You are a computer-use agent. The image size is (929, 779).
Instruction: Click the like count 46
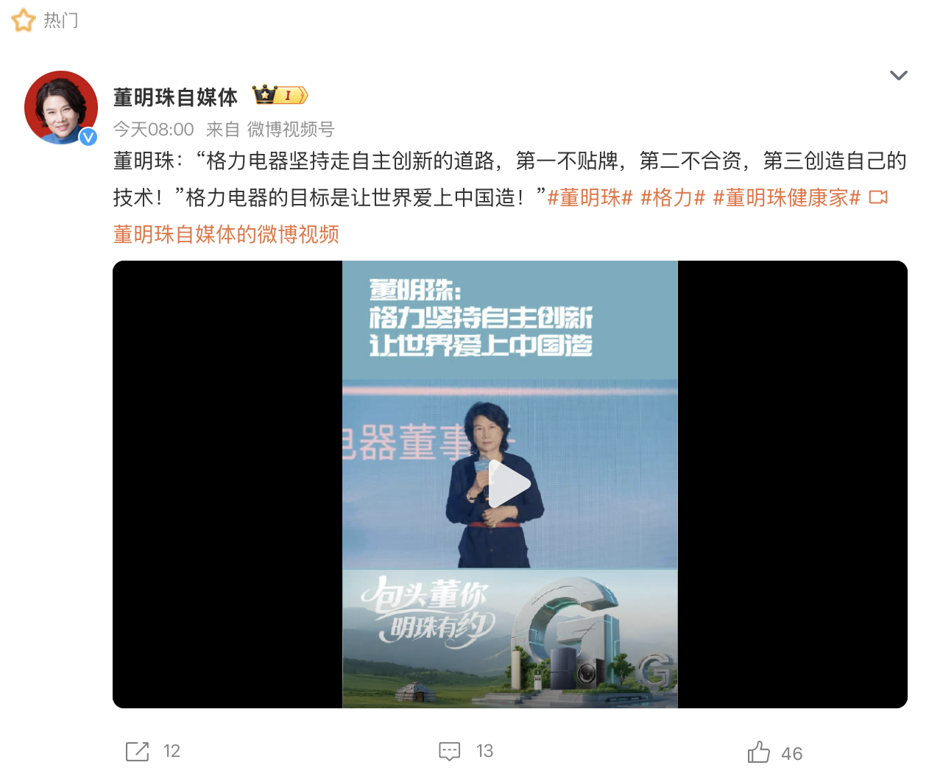(x=792, y=754)
